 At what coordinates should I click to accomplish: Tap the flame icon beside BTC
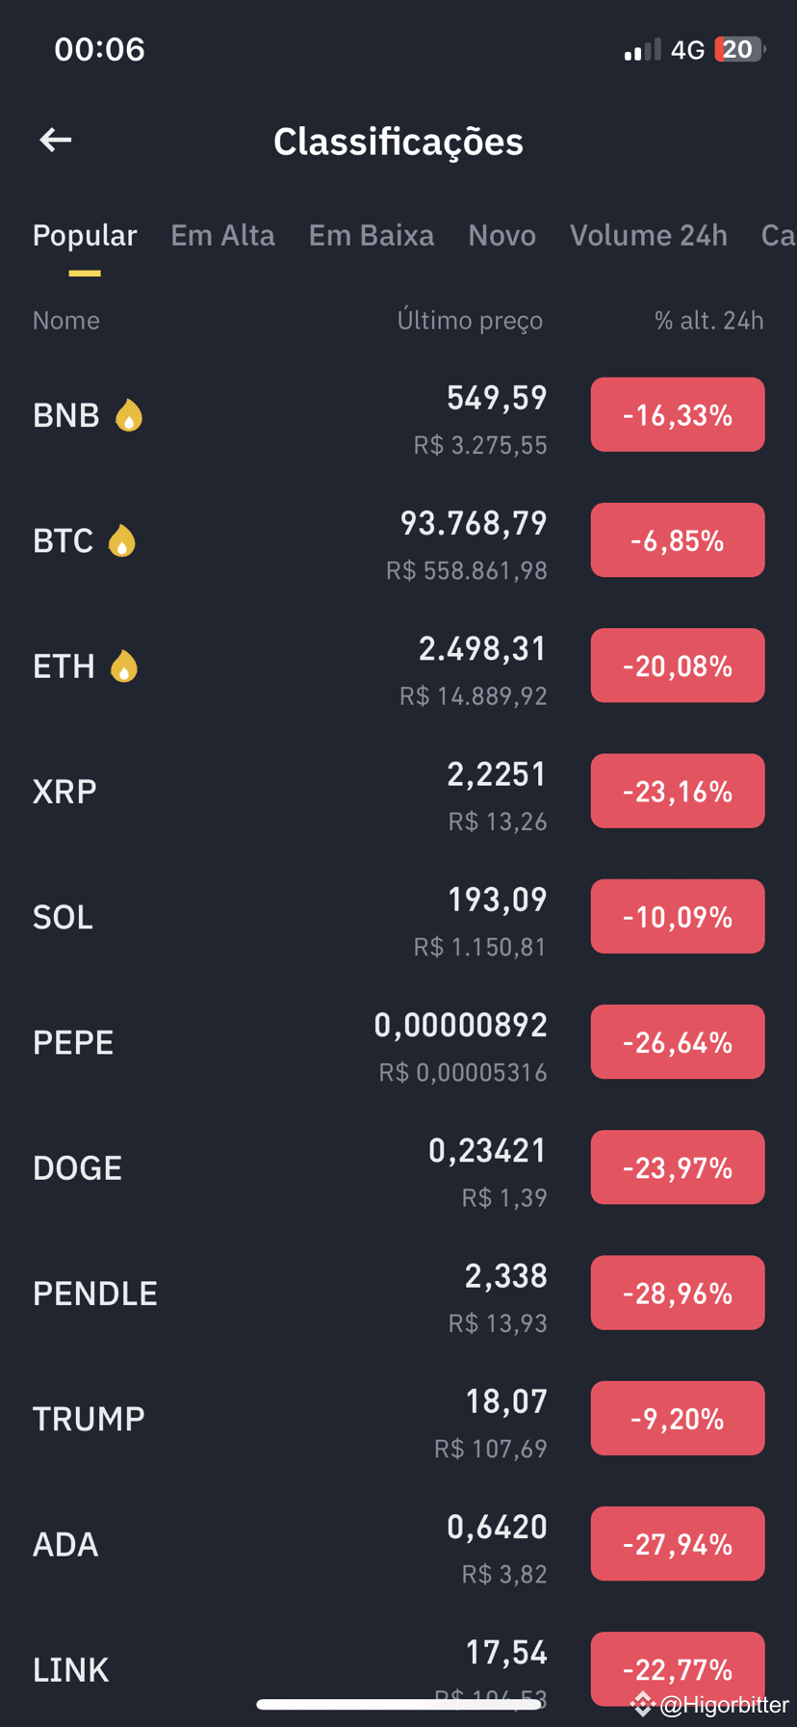click(122, 540)
